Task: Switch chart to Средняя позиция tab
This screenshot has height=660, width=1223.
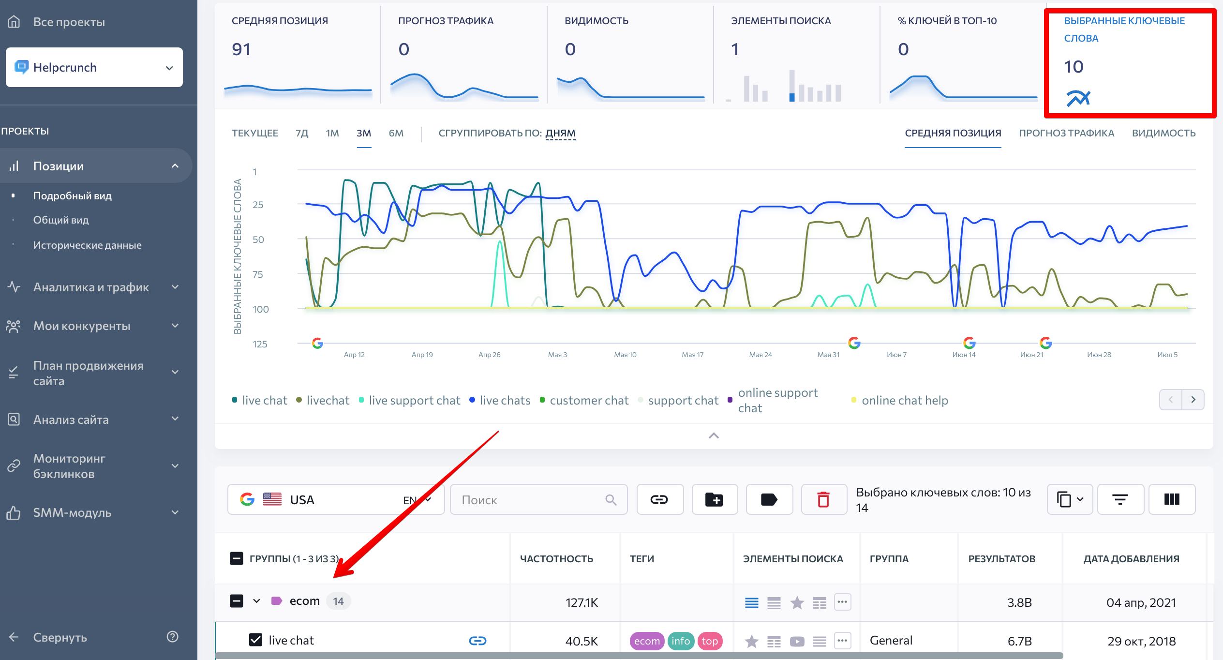Action: tap(953, 133)
